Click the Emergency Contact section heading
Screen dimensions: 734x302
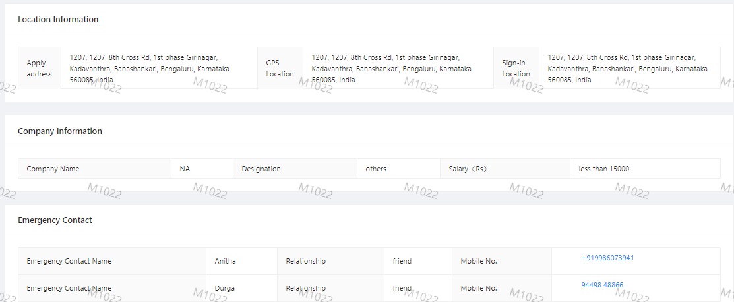[55, 220]
